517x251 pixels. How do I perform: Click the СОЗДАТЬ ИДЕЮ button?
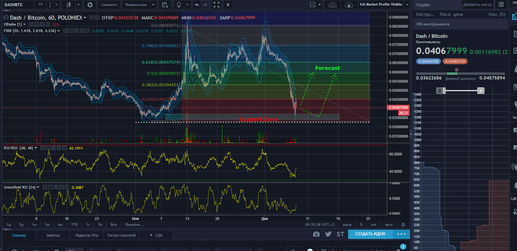(x=370, y=234)
